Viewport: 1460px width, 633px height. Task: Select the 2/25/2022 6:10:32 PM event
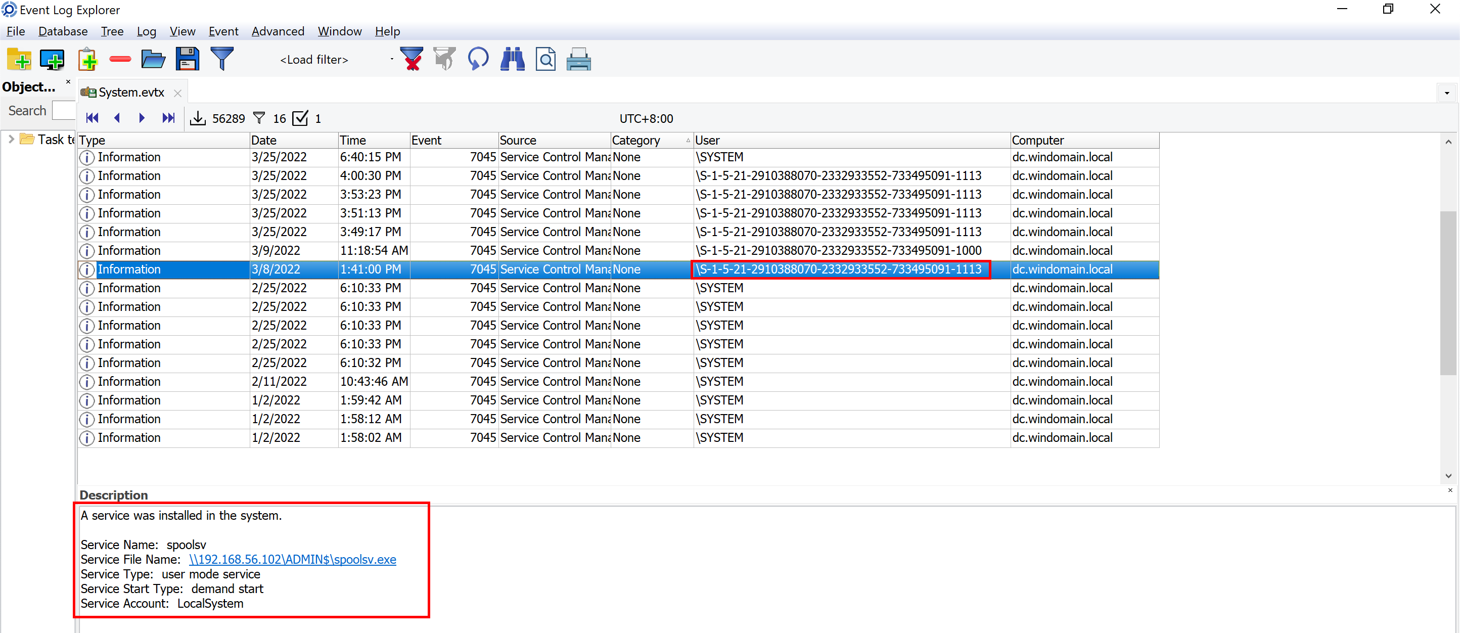pos(618,363)
